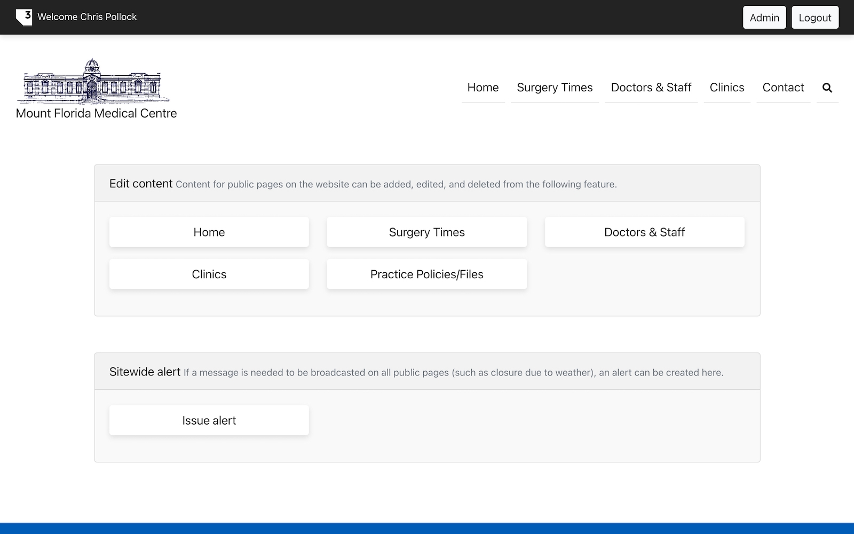Click the Logout button

coord(815,17)
